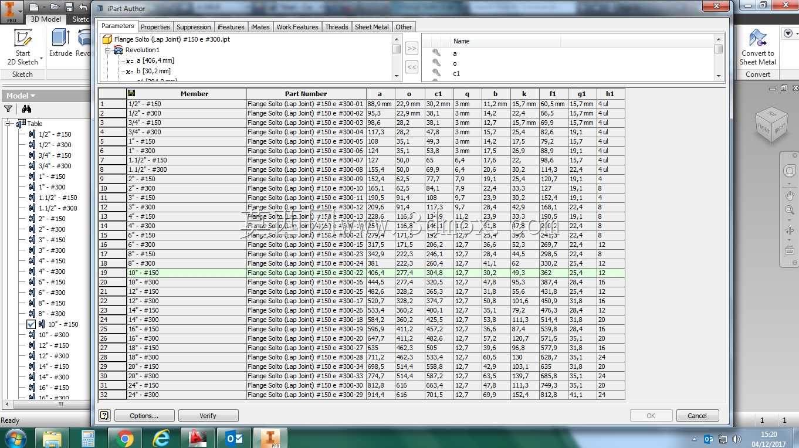799x448 pixels.
Task: Open the Inventor application menu button
Action: 11,11
